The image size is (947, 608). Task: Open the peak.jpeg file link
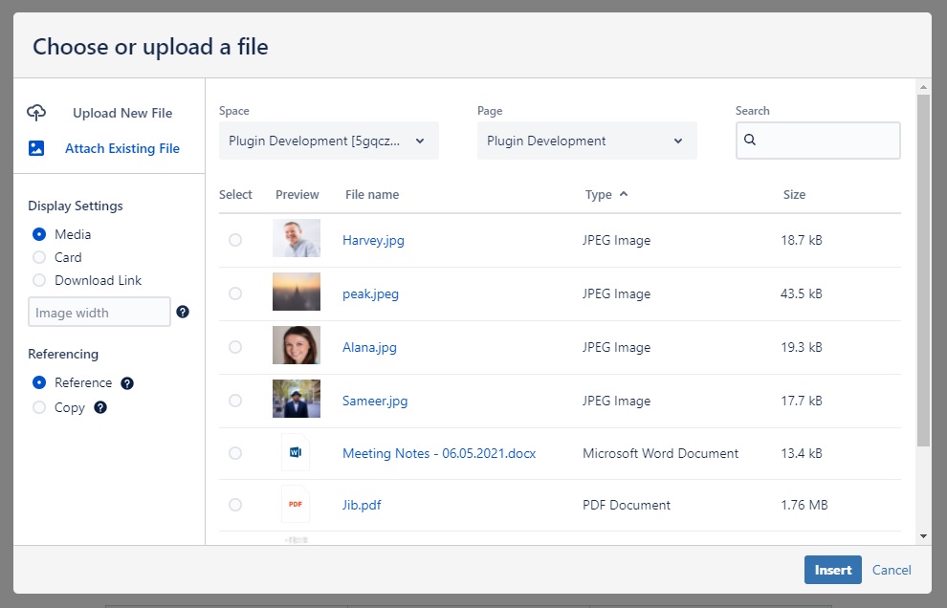coord(370,294)
